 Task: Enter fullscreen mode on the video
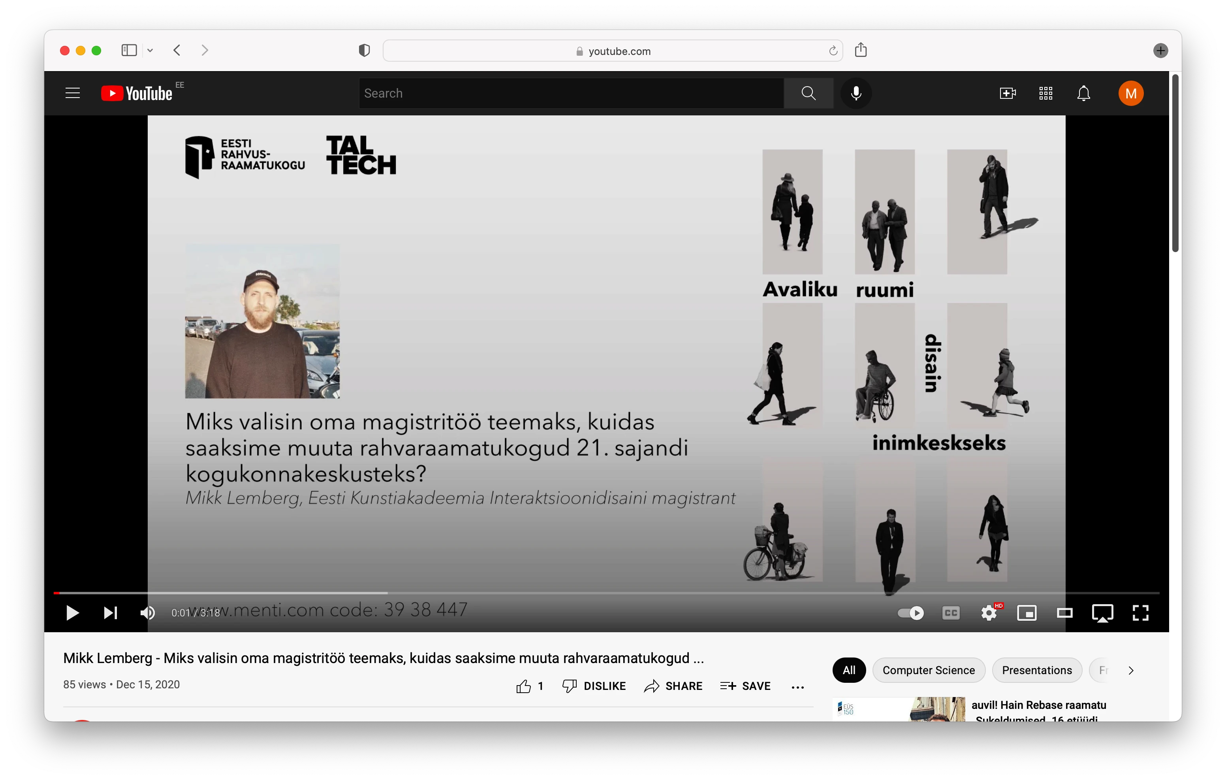coord(1140,612)
